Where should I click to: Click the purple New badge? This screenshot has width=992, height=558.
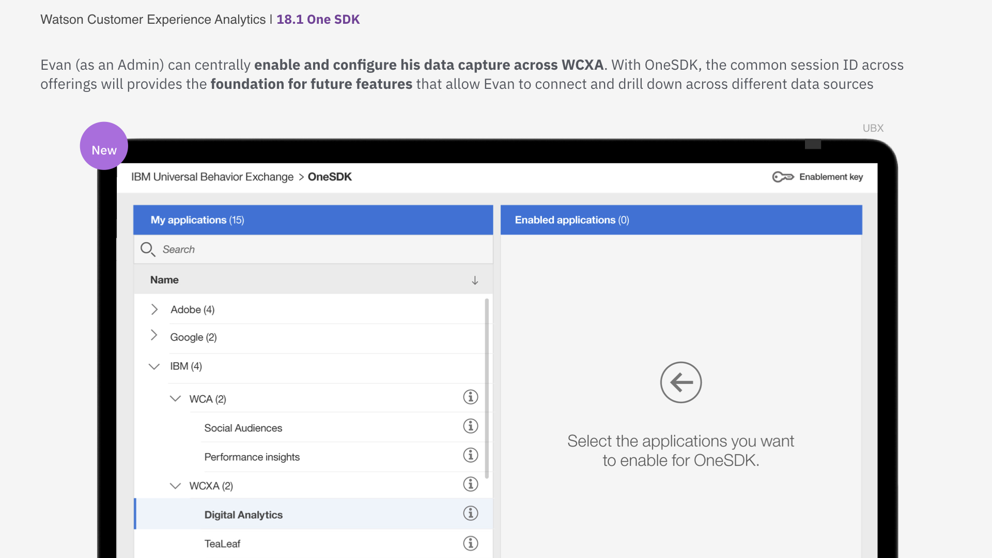pos(104,146)
